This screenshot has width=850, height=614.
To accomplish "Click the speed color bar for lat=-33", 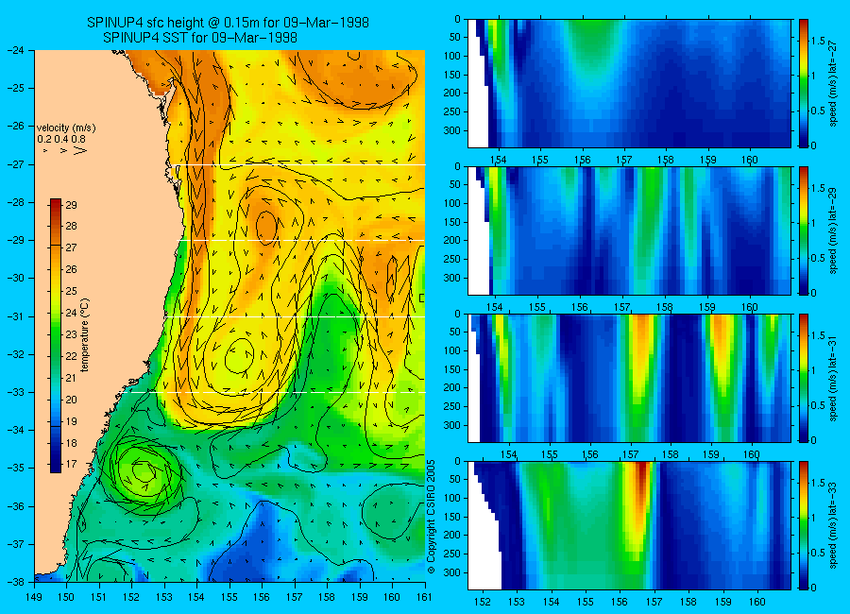I will [803, 525].
